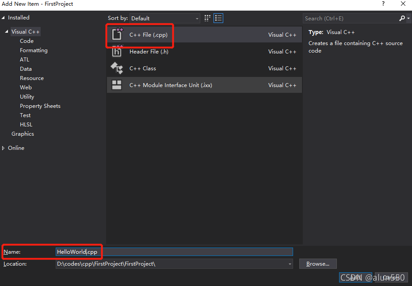Open the dialog help question mark
Viewport: 412px width, 286px height.
[383, 4]
